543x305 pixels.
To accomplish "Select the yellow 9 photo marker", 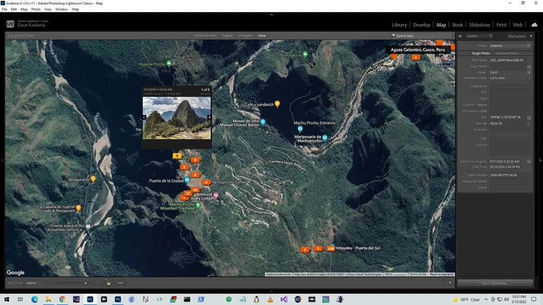I will [177, 156].
